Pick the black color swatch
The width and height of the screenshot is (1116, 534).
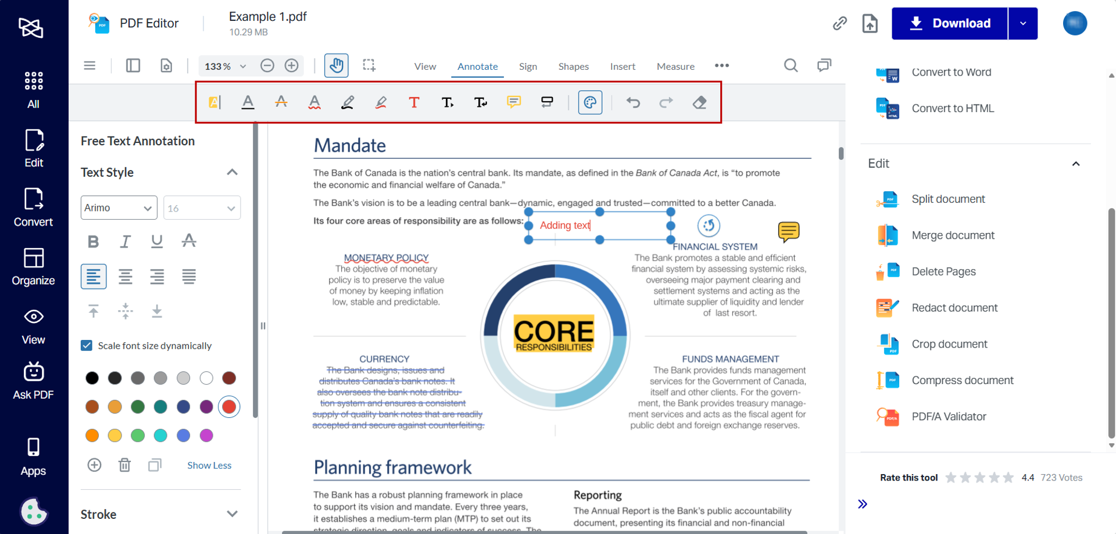click(x=92, y=378)
